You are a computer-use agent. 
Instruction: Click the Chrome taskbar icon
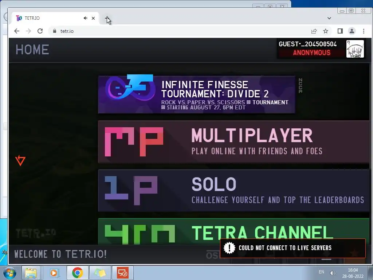(77, 273)
